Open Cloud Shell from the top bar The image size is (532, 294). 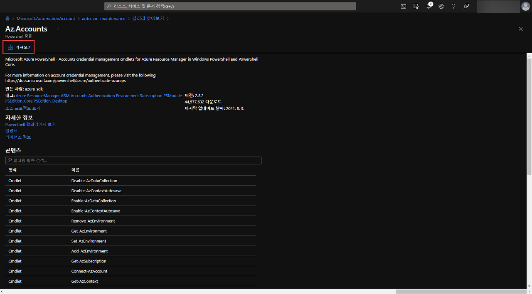point(403,6)
